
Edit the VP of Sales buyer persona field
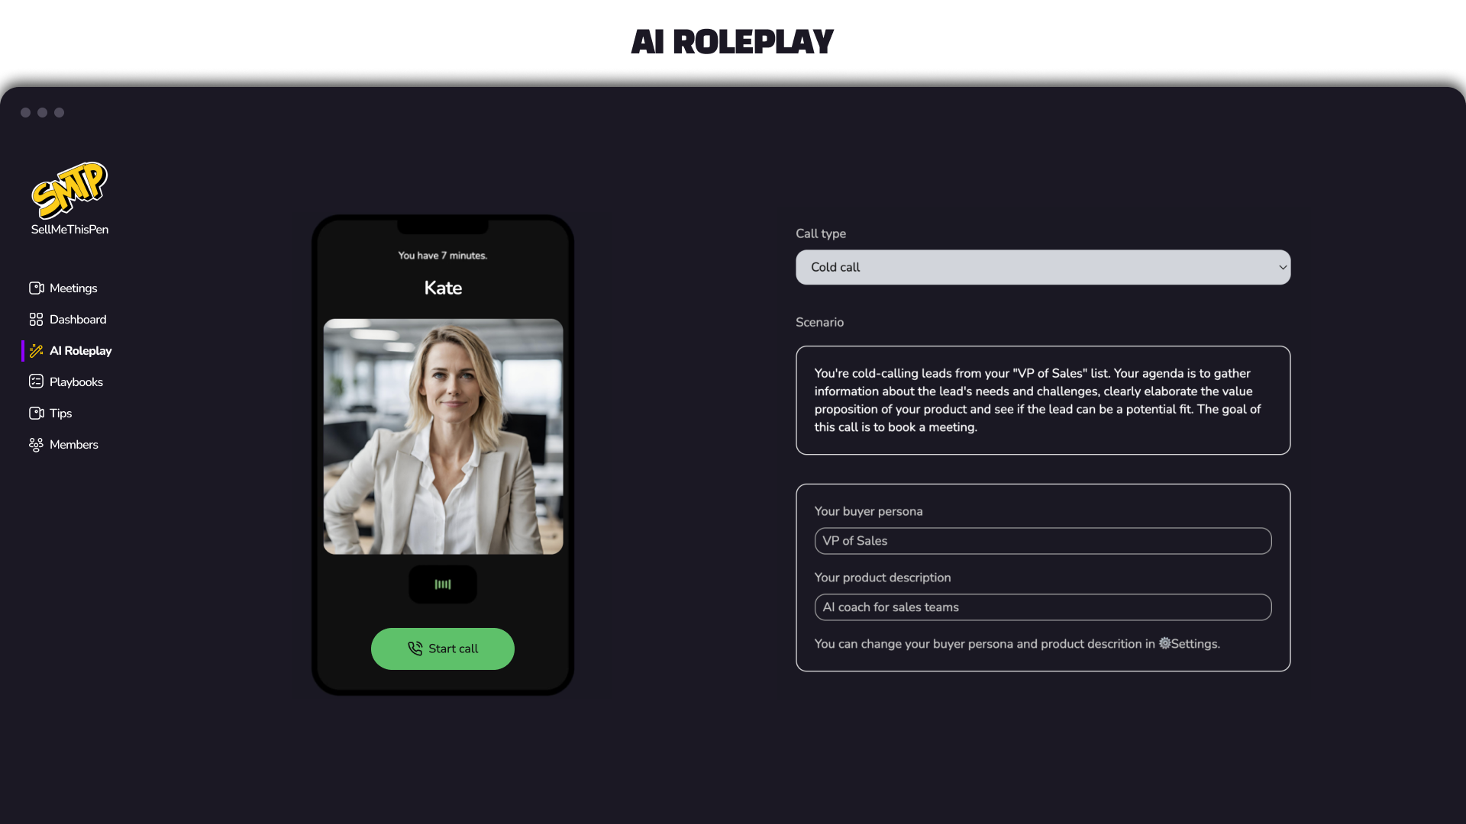1043,541
